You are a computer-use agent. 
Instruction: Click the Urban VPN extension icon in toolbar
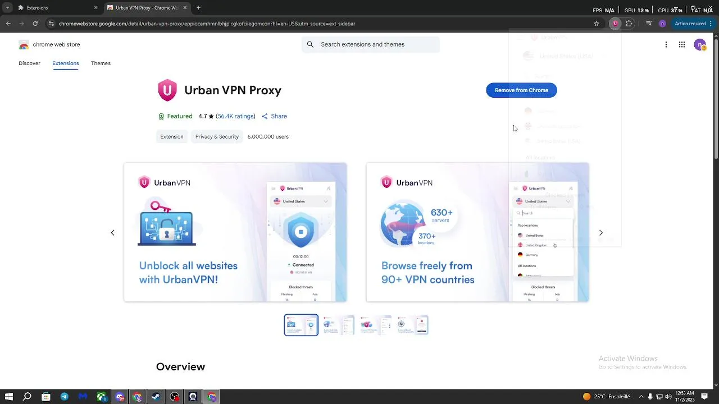(615, 24)
